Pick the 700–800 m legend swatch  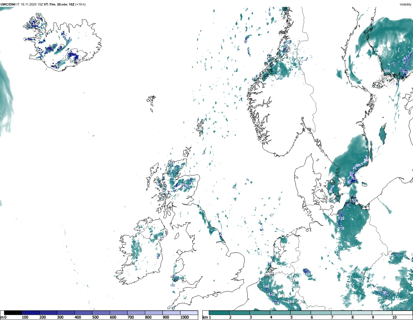tap(136, 313)
